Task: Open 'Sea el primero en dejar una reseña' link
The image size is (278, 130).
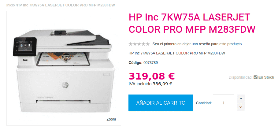Action: pos(197,44)
